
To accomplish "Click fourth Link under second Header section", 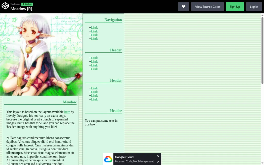I will coord(94,99).
